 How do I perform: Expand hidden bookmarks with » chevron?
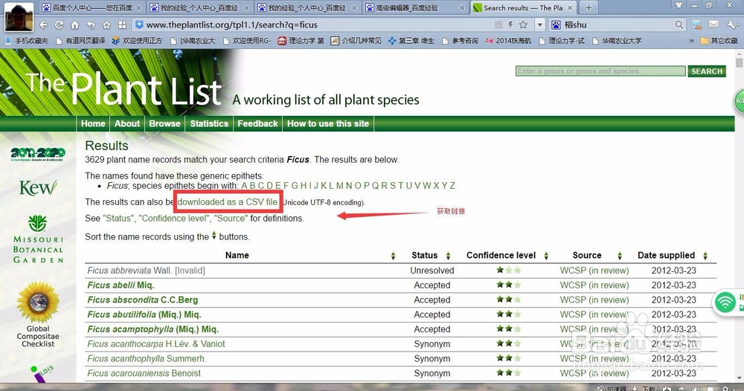click(691, 41)
